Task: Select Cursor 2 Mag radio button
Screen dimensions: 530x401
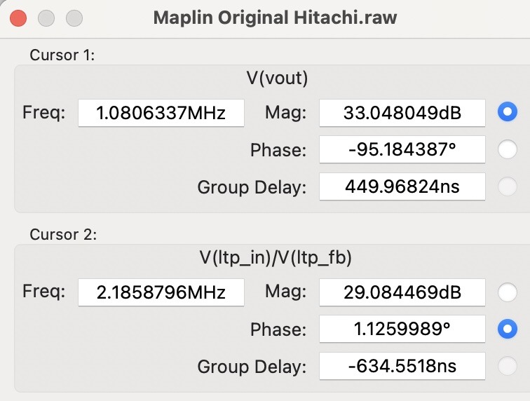Action: (x=508, y=292)
